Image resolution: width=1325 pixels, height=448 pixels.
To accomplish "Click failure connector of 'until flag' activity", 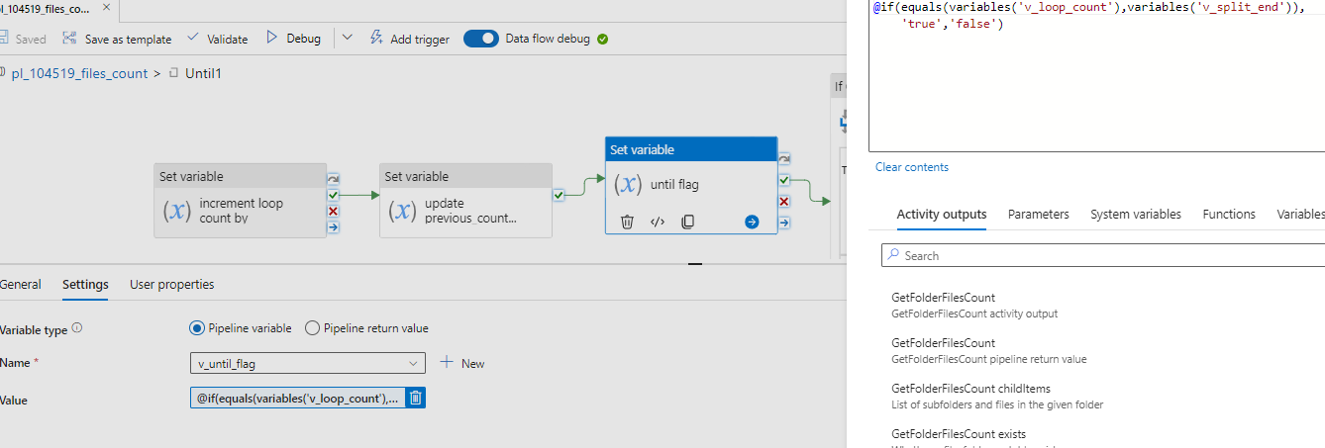I will point(784,202).
